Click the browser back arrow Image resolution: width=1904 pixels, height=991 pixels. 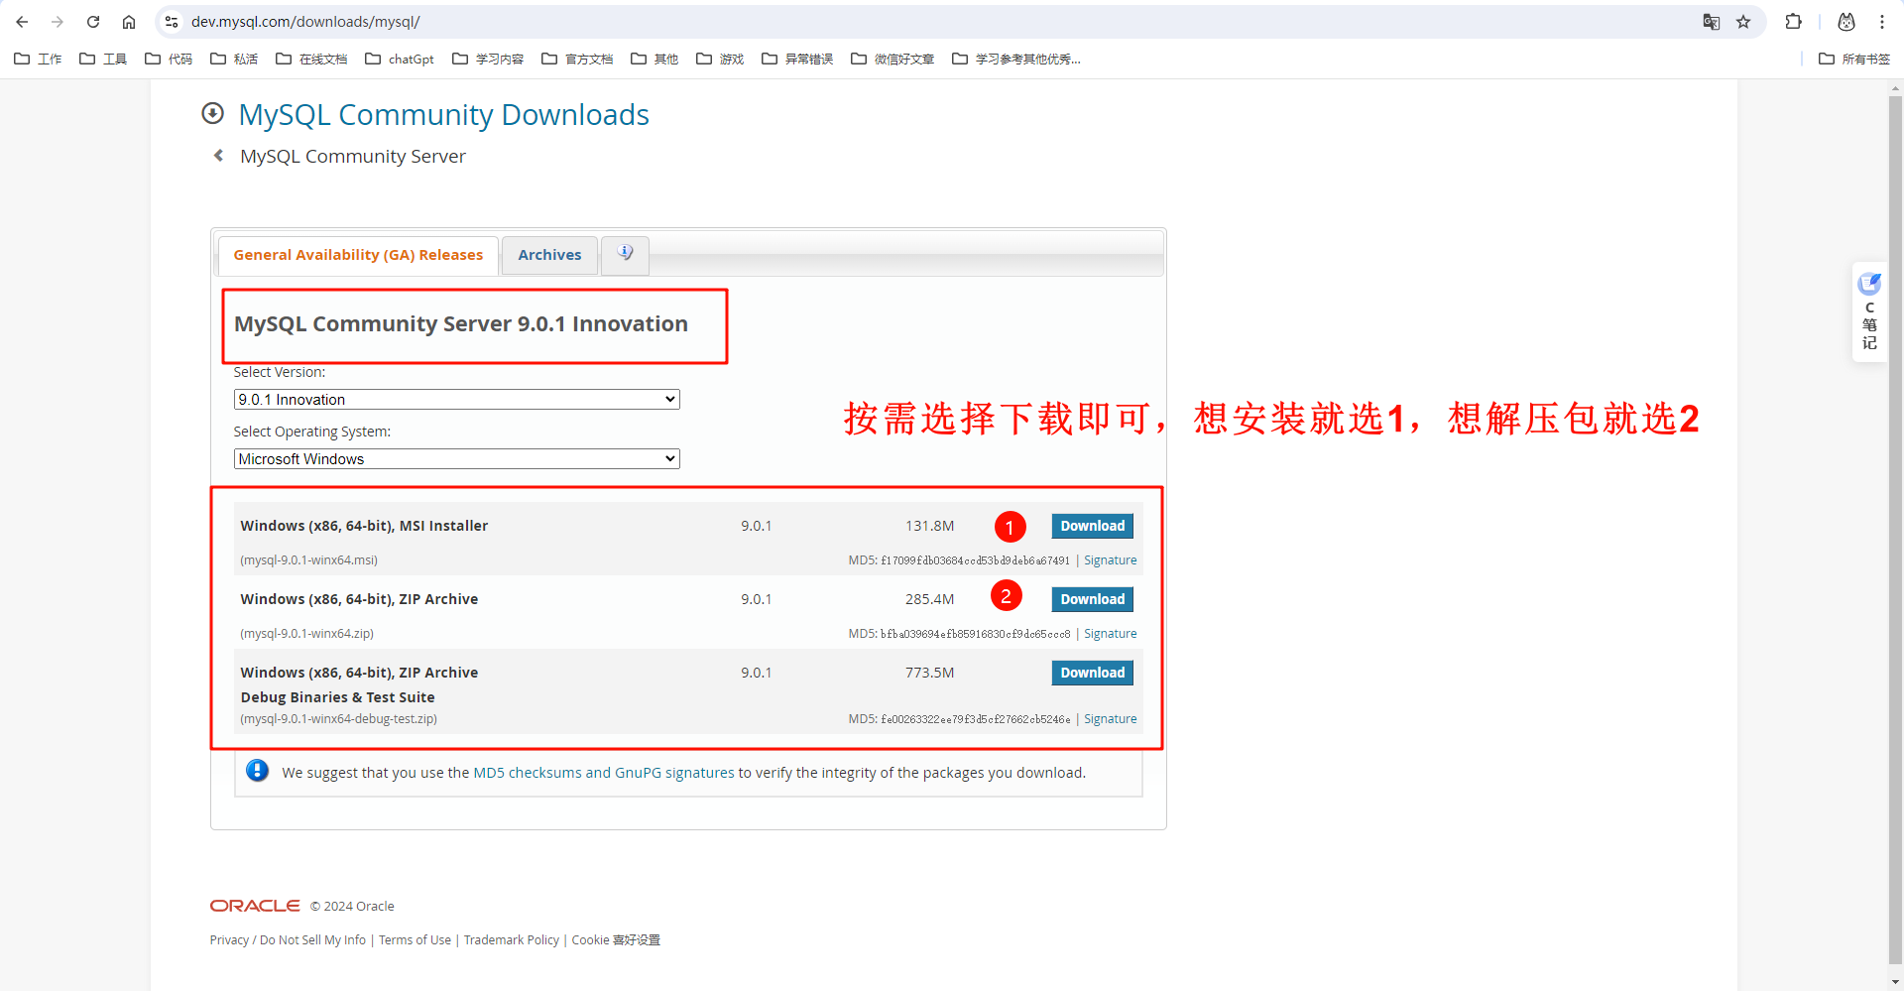point(22,21)
